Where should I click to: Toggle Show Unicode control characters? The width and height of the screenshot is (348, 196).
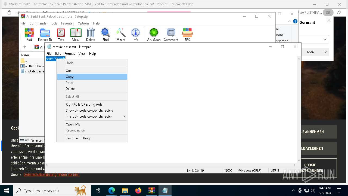[x=92, y=111]
